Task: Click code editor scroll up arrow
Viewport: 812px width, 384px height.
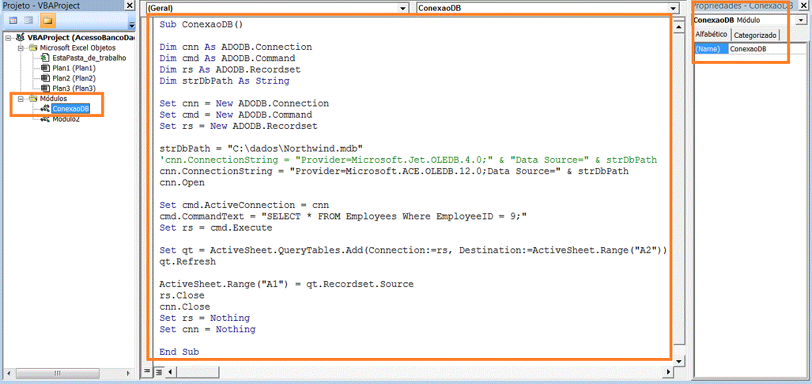Action: tap(679, 27)
